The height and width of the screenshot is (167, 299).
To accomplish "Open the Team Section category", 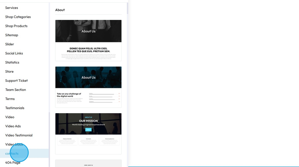I will (x=15, y=90).
